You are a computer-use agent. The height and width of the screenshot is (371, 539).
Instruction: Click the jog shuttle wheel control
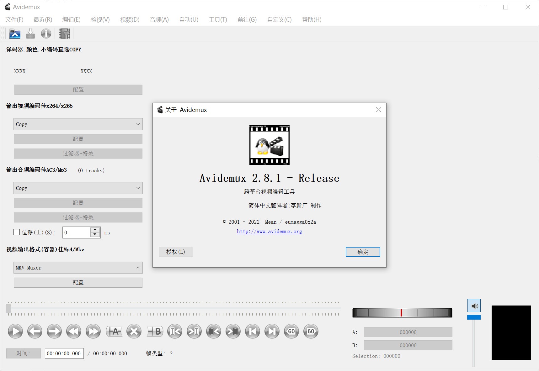(403, 313)
